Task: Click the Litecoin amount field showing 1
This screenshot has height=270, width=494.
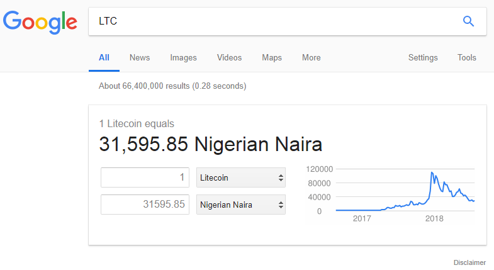Action: pyautogui.click(x=145, y=177)
